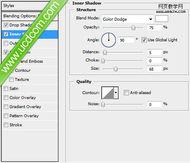Uncheck the Inner Shadow checkbox
Viewport: 190px width, 163px height.
[x=6, y=34]
